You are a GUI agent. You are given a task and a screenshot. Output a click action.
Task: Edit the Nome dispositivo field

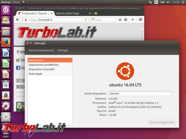coord(140,93)
